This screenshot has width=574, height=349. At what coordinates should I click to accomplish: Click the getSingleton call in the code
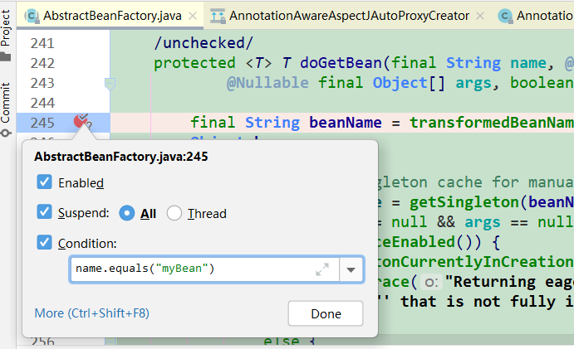(464, 202)
